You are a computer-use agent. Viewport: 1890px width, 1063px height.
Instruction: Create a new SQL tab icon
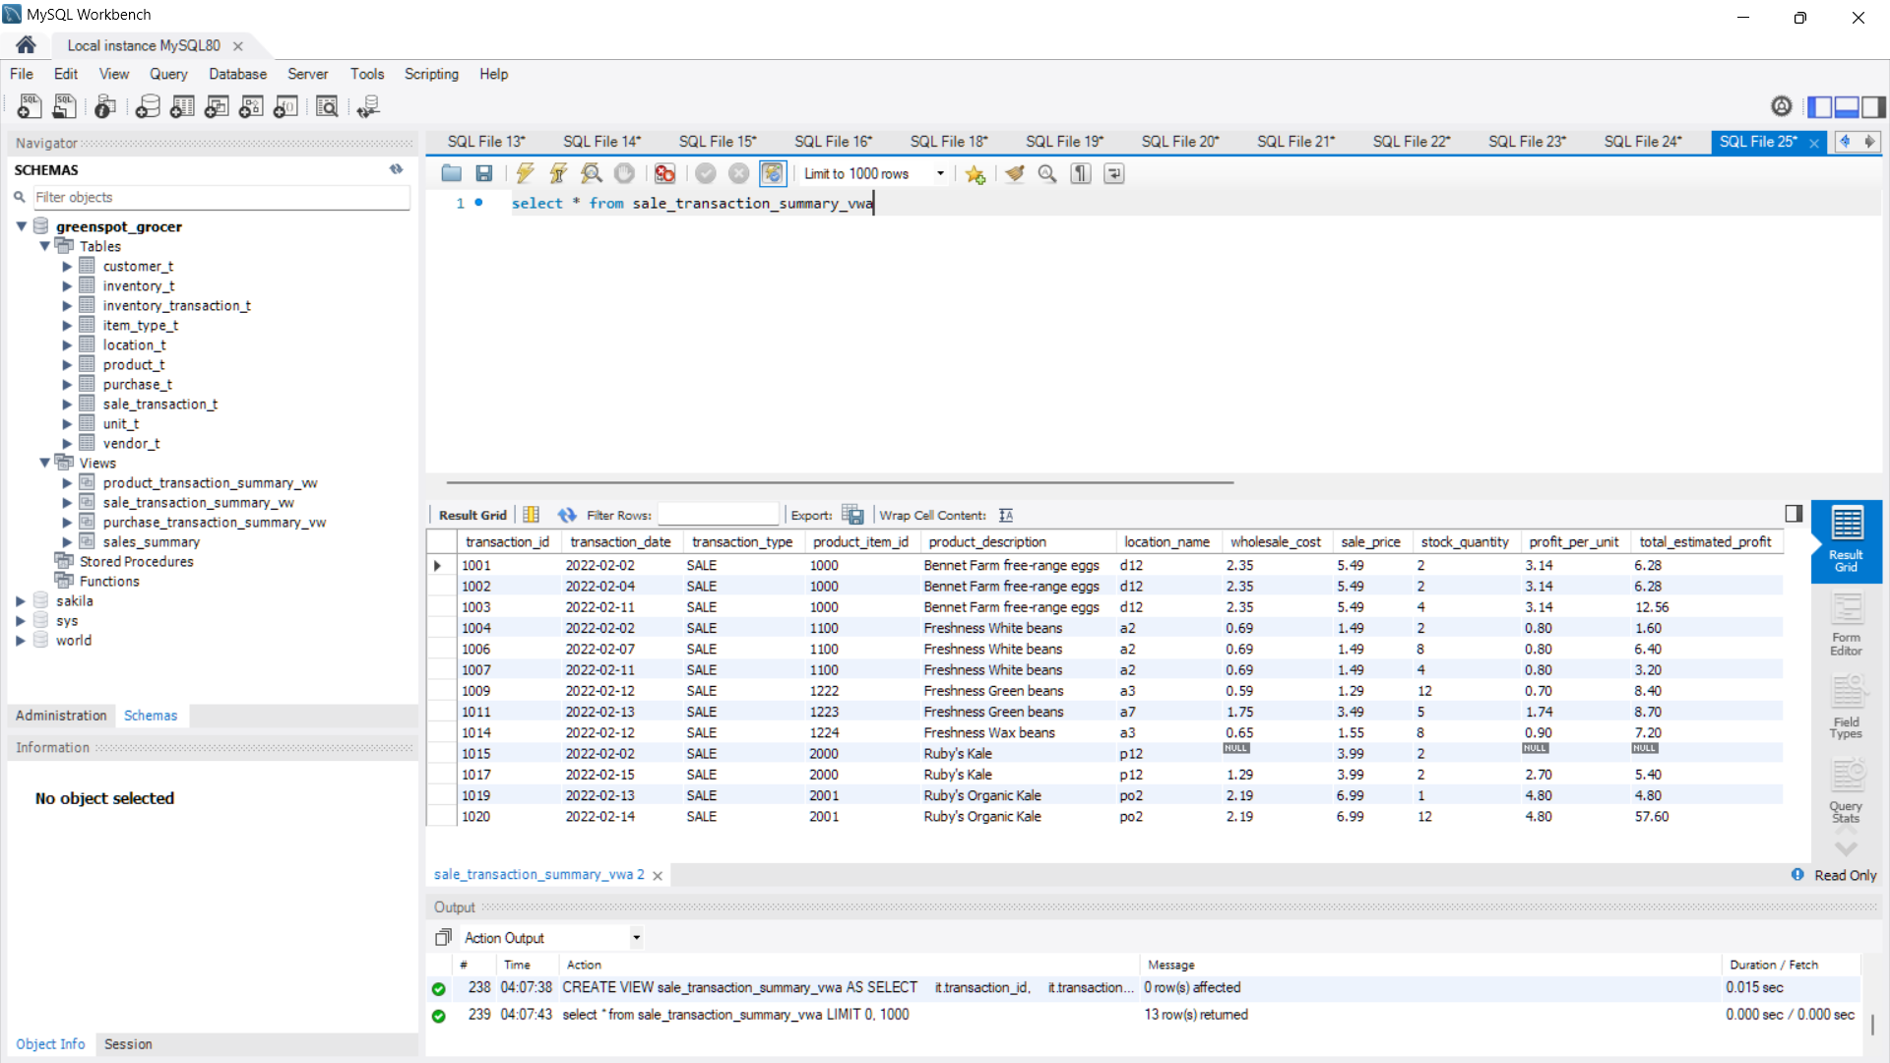[x=30, y=106]
